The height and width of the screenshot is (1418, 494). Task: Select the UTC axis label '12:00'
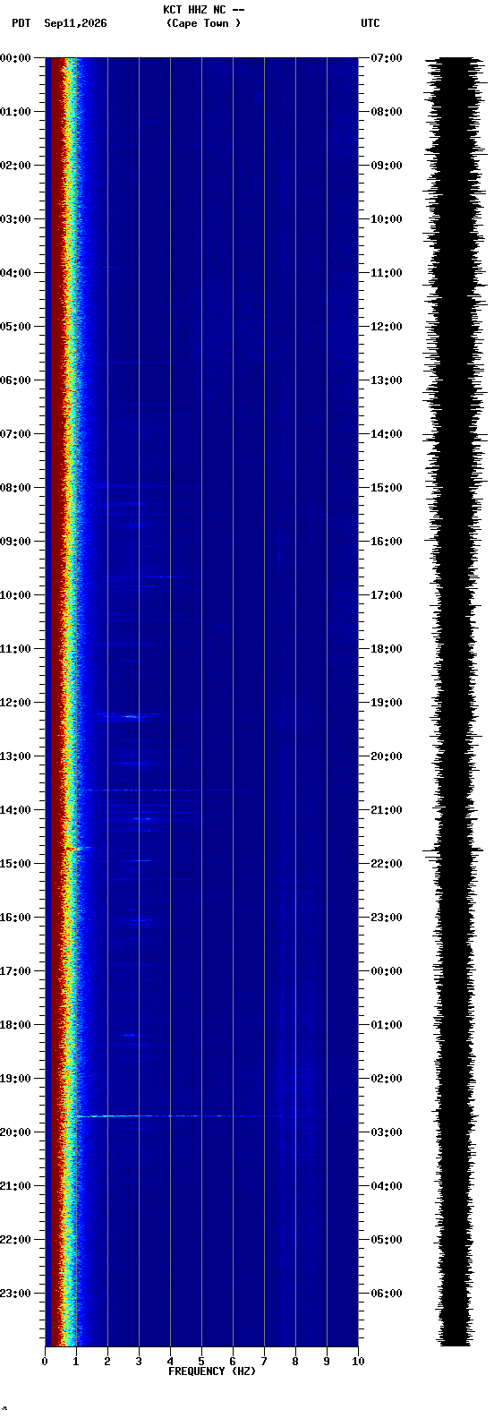387,327
